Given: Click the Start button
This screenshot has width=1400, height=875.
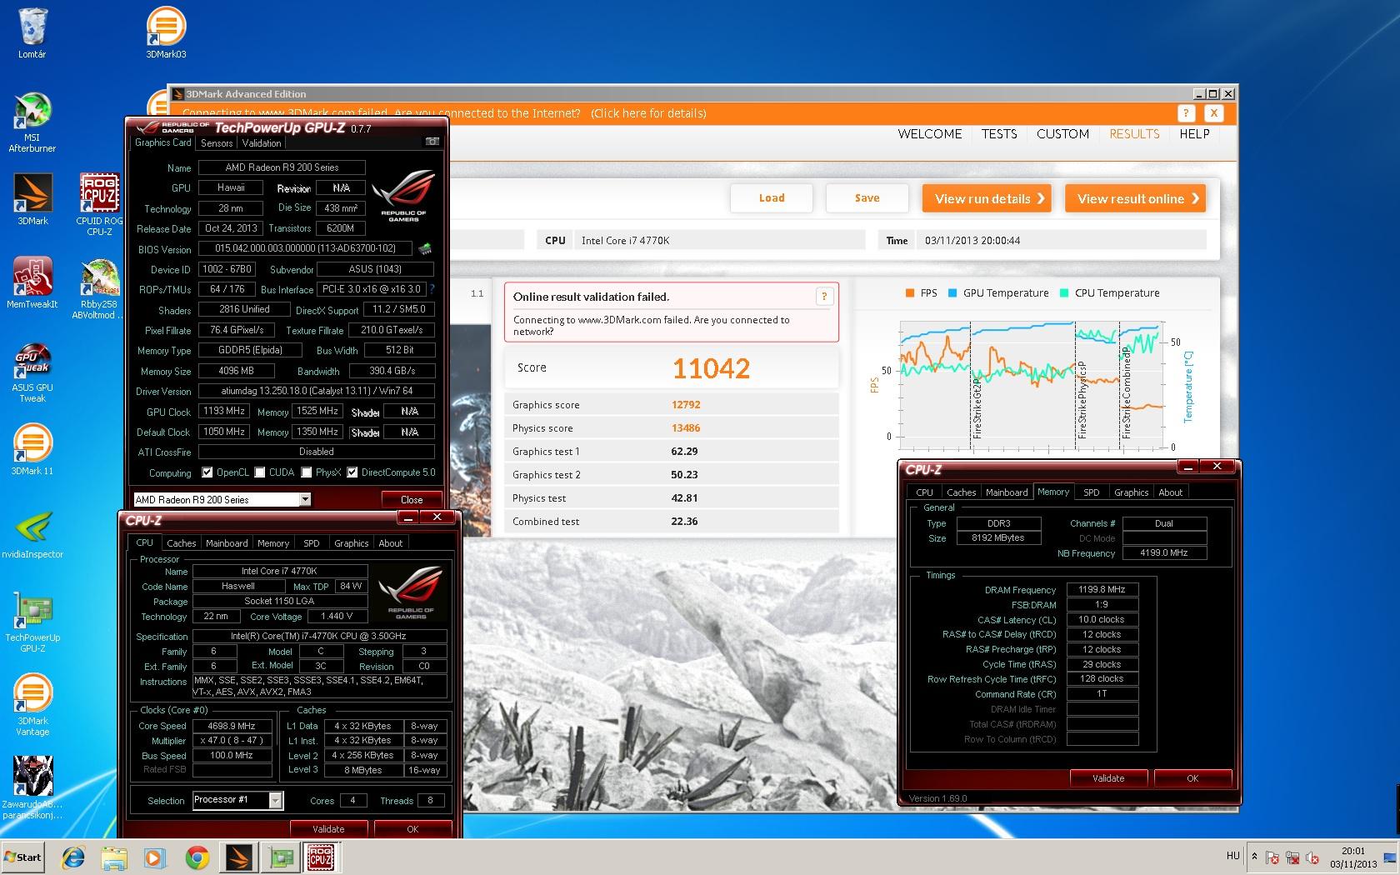Looking at the screenshot, I should 24,857.
